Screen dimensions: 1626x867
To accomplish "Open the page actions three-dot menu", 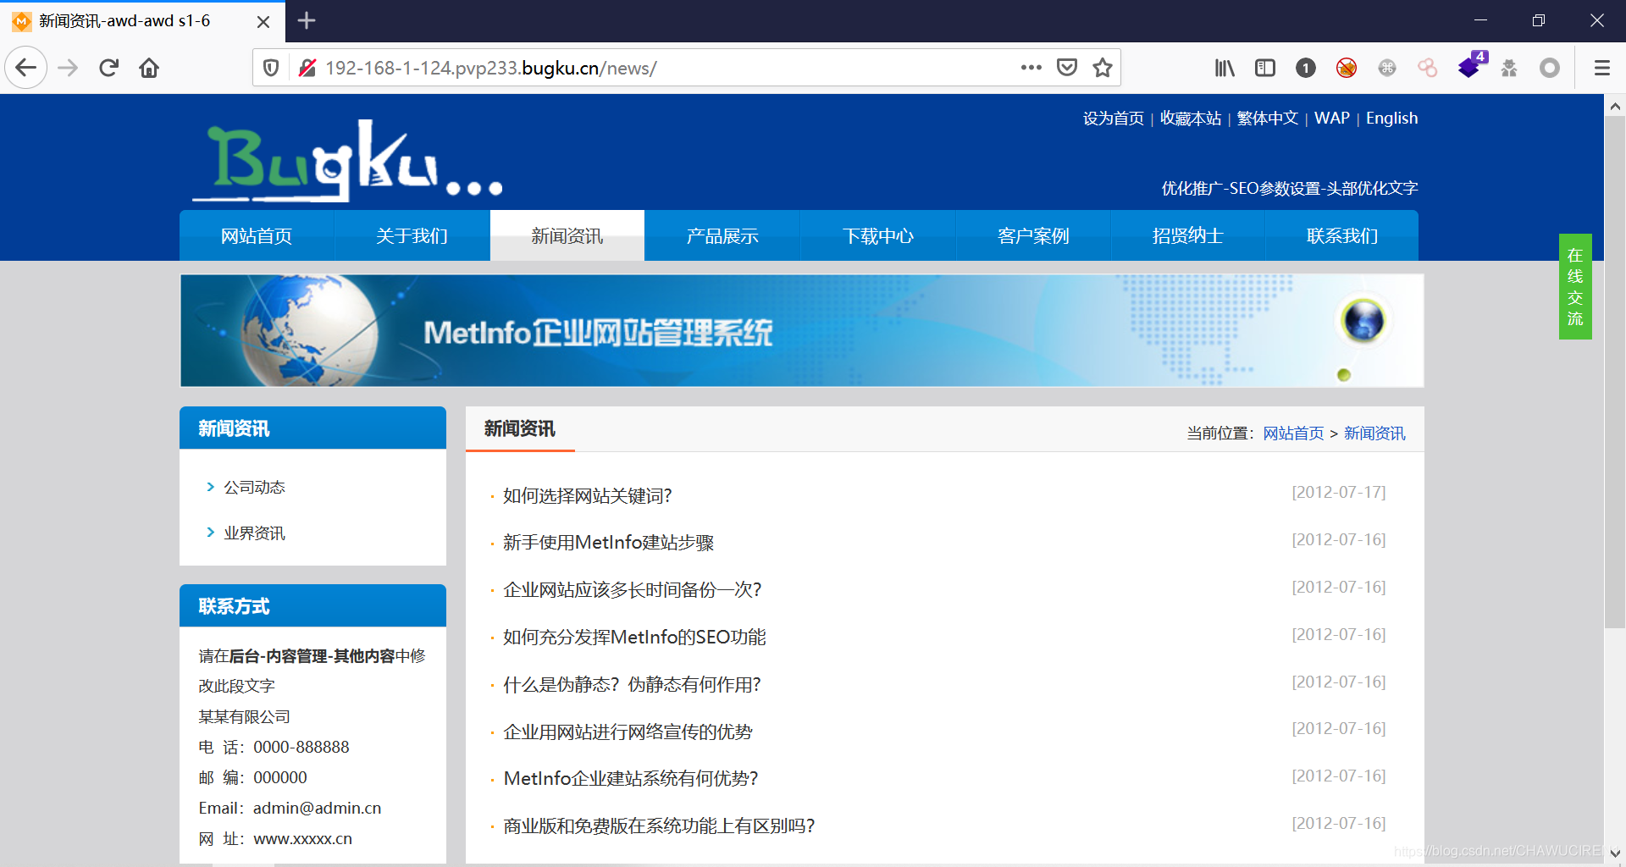I will tap(1031, 67).
